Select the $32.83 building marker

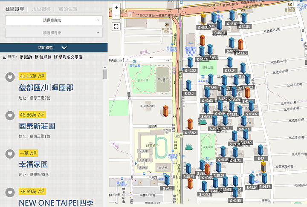point(244,18)
